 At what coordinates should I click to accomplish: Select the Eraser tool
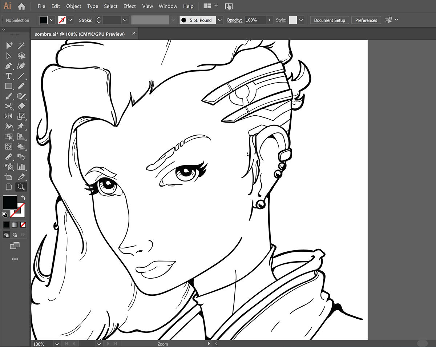pos(21,106)
